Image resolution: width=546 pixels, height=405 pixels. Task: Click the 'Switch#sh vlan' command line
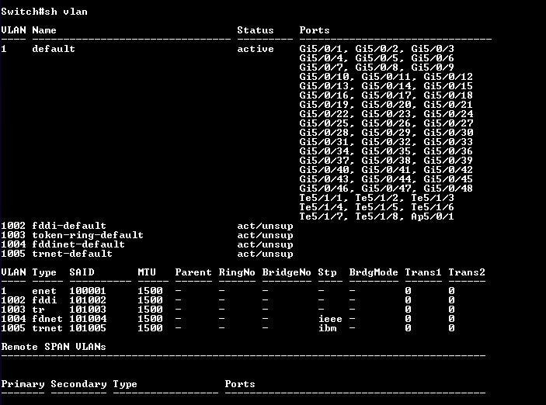44,12
